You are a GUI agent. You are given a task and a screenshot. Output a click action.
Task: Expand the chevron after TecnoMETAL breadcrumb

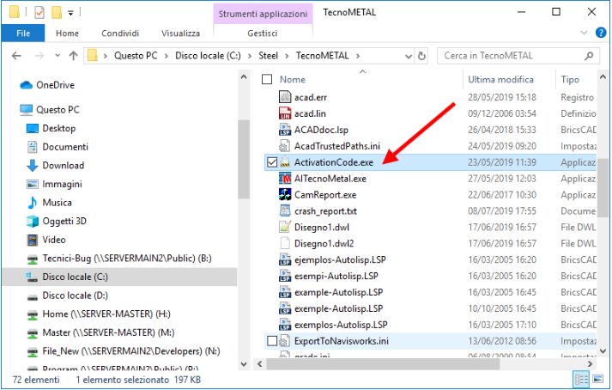click(358, 57)
